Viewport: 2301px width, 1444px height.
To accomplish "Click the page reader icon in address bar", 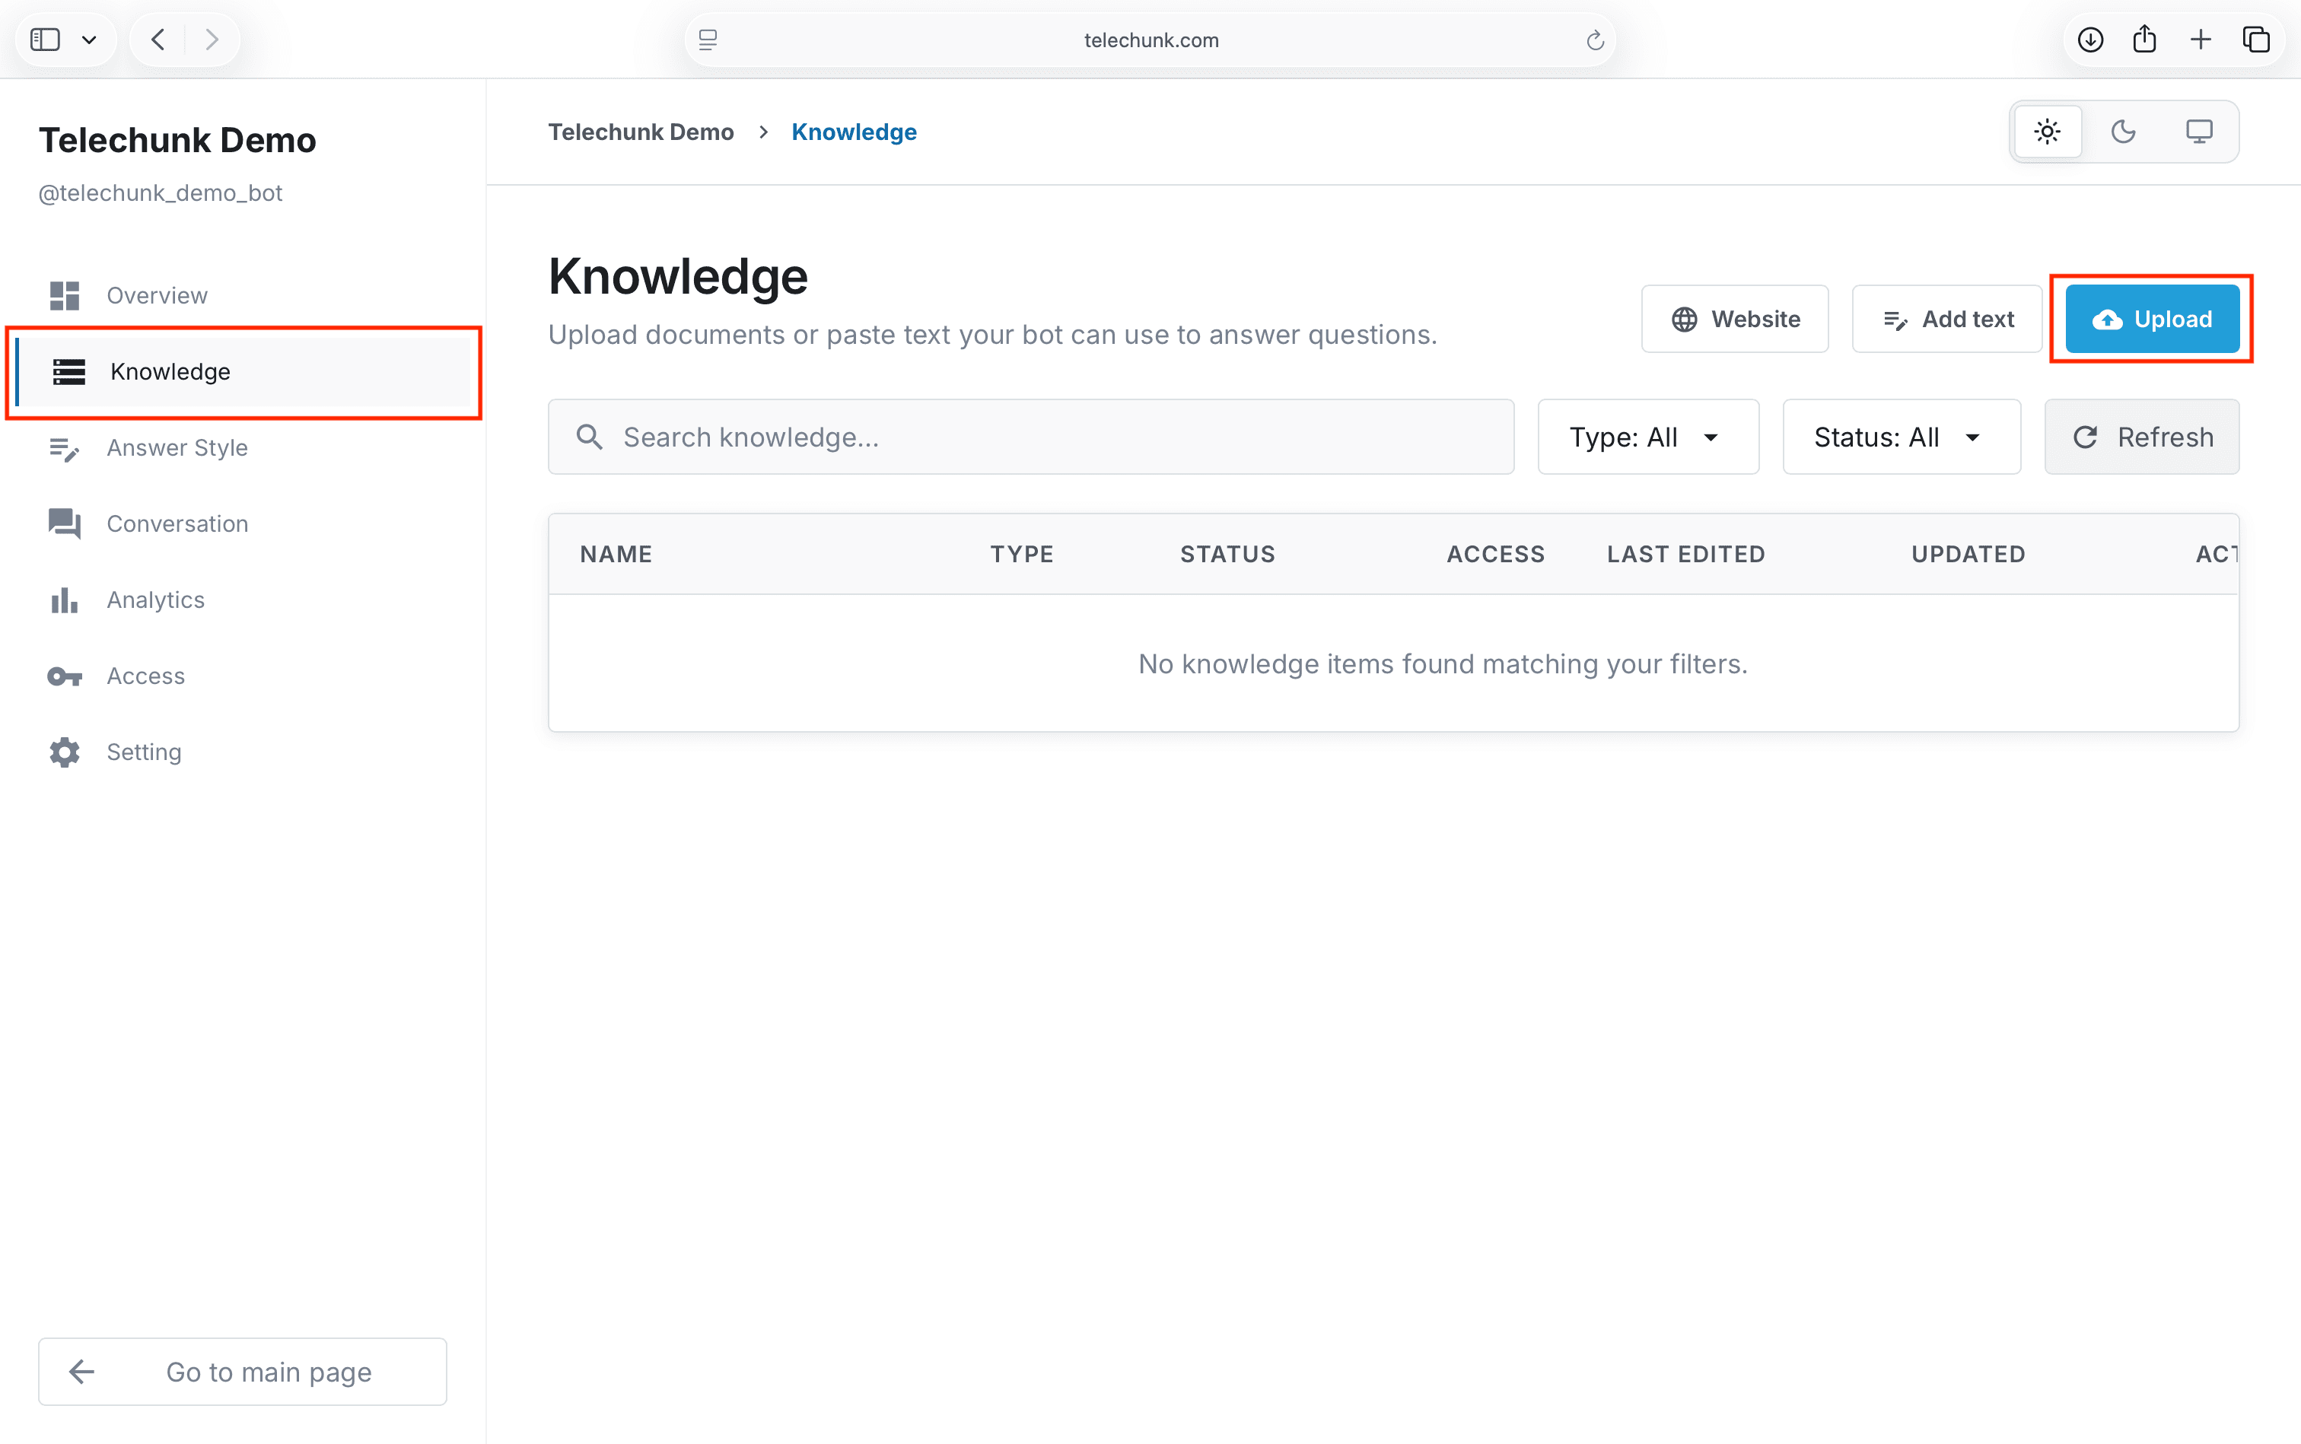I will click(708, 40).
